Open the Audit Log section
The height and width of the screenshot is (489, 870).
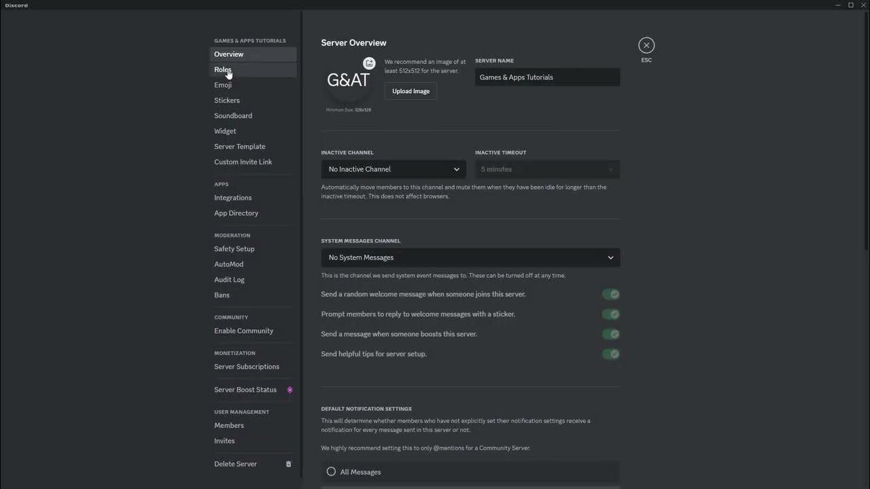[x=229, y=280]
